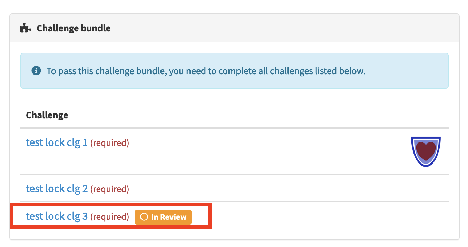Select the test lock clg 3 link
Image resolution: width=468 pixels, height=247 pixels.
(57, 216)
